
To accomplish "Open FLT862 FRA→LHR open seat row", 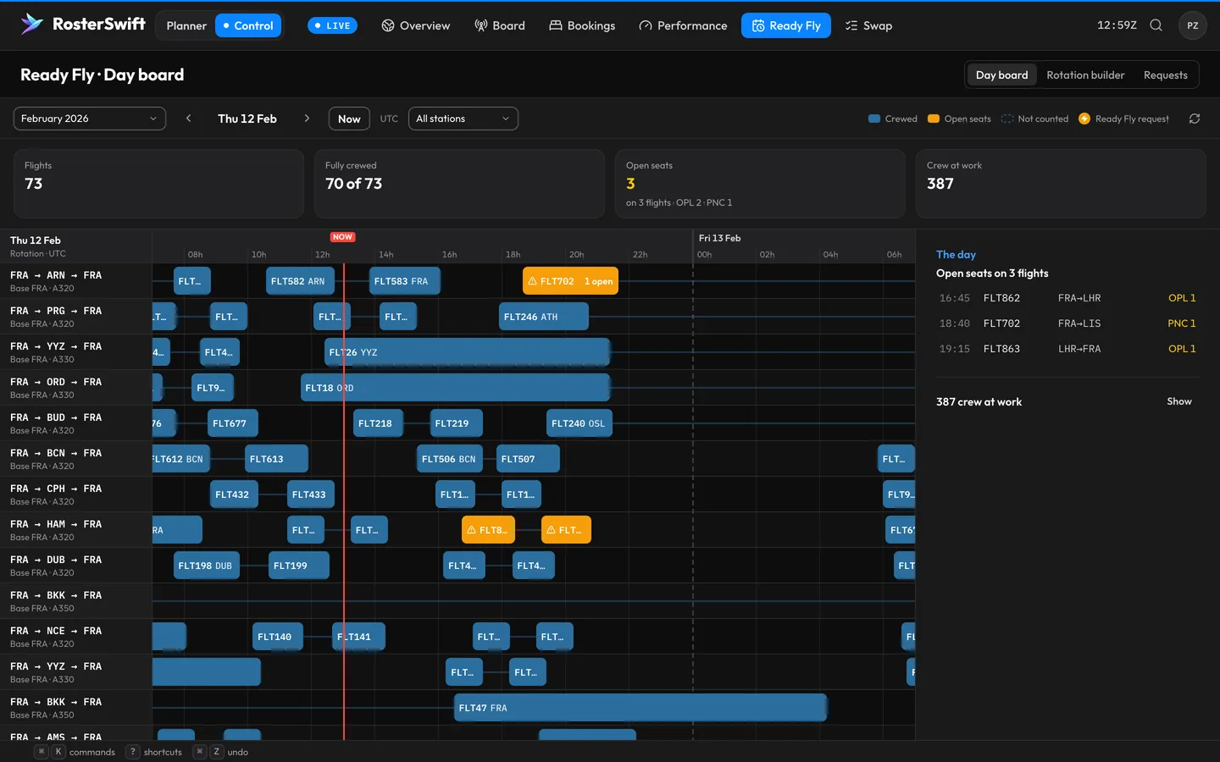I will [x=1067, y=298].
